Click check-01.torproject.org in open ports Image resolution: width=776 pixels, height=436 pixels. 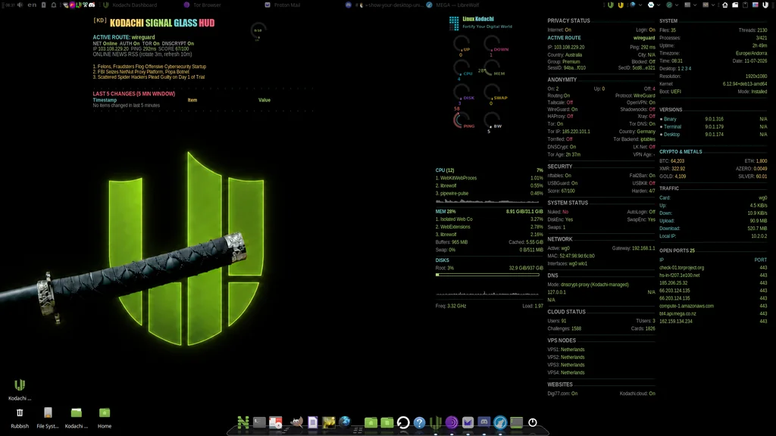681,267
